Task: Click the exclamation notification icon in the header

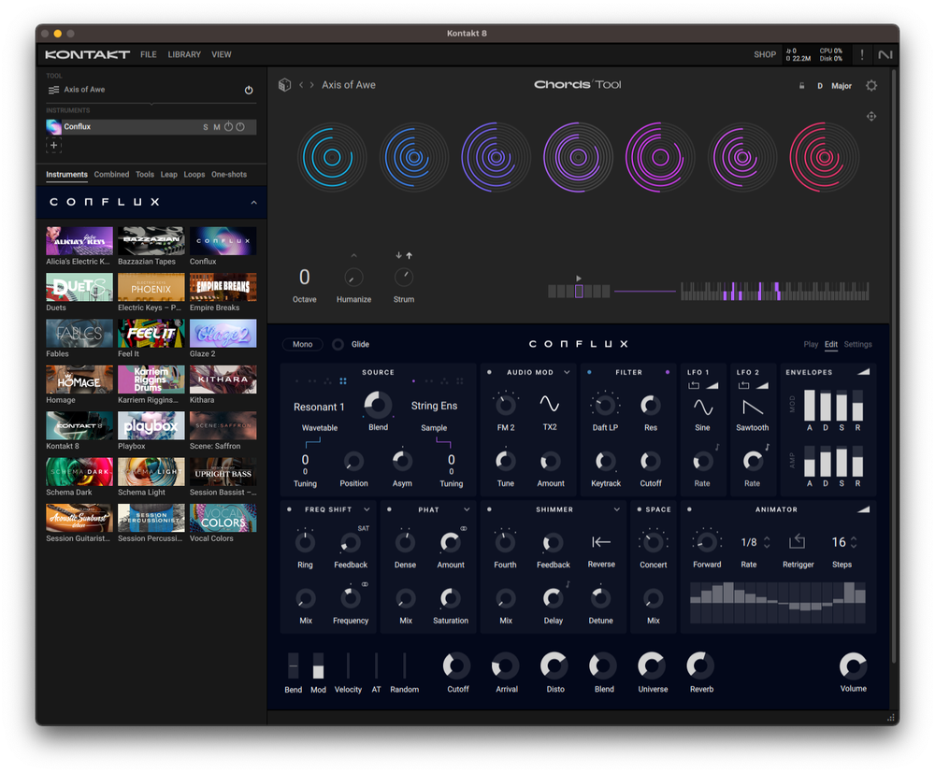Action: (861, 54)
